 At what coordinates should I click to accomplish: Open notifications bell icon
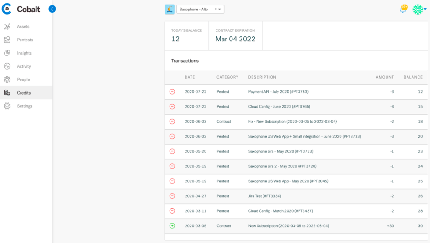click(403, 9)
